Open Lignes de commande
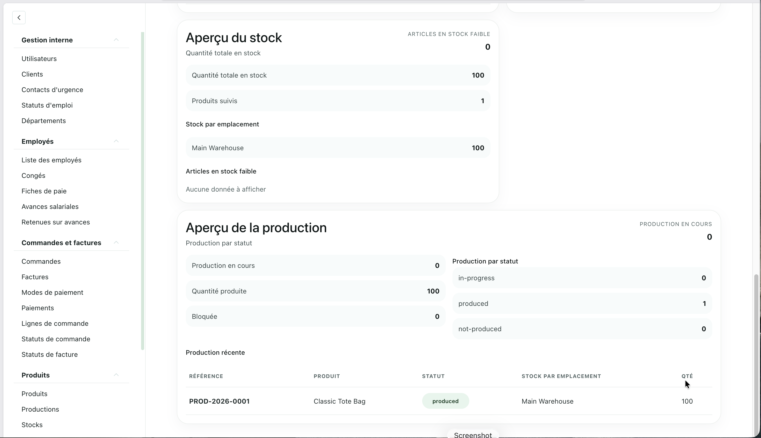761x438 pixels. tap(55, 323)
